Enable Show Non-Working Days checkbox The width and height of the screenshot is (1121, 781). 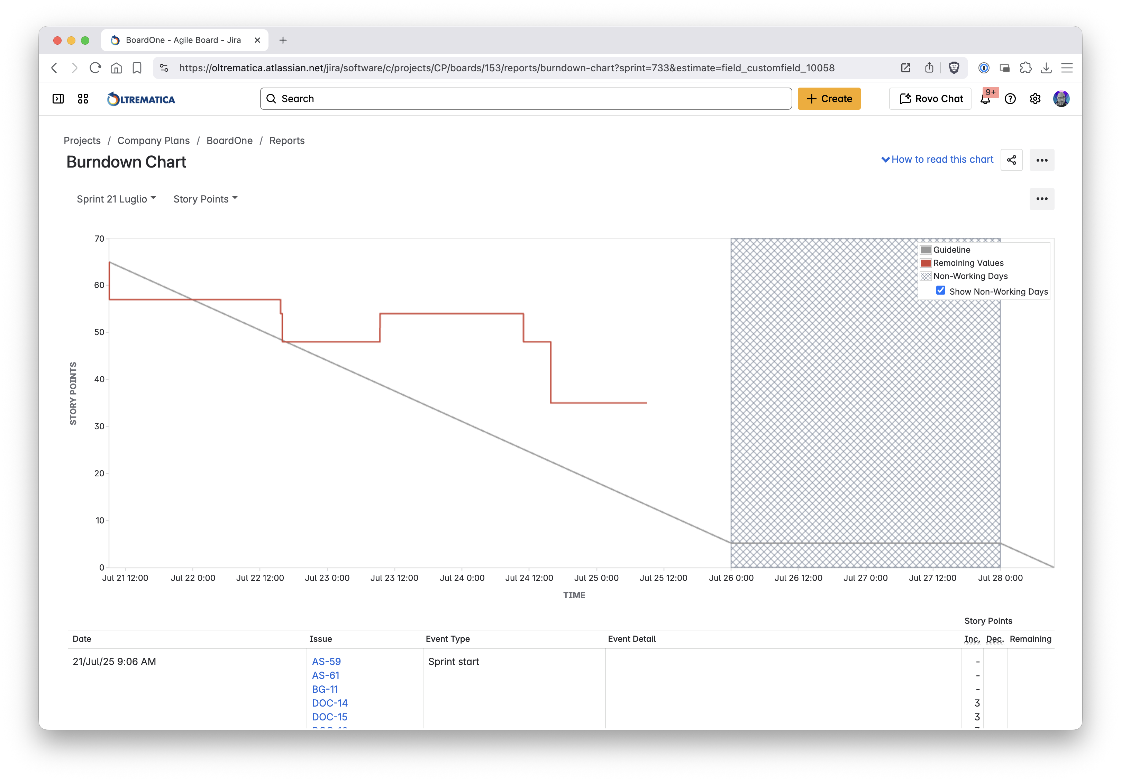941,290
